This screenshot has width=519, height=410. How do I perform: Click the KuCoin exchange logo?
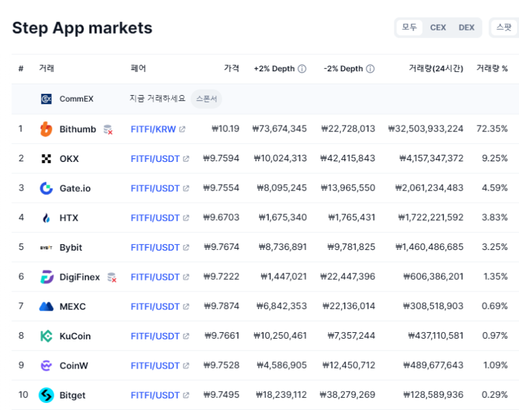point(46,336)
